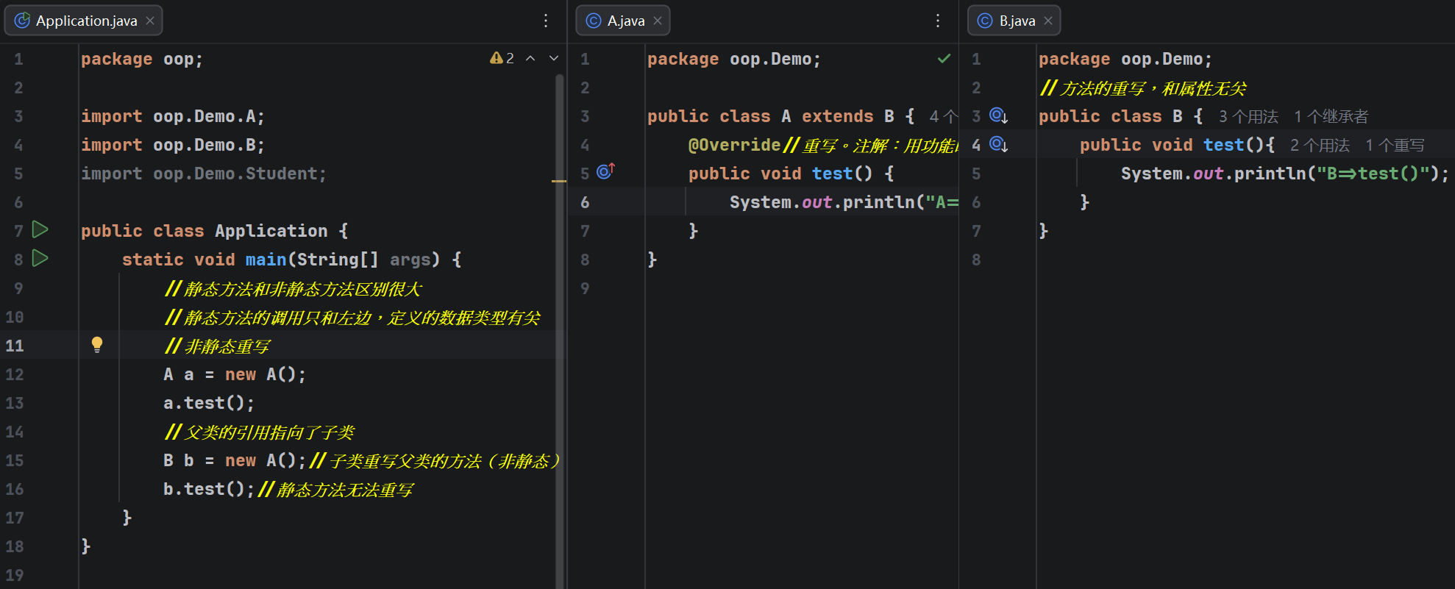Click the 'a.test();' call
This screenshot has height=589, width=1455.
tap(209, 403)
